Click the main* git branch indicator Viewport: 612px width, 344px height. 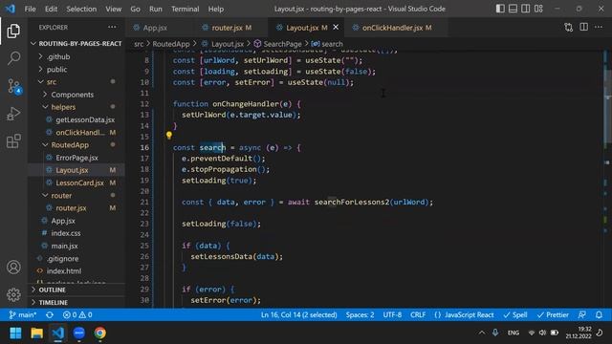[x=23, y=314]
